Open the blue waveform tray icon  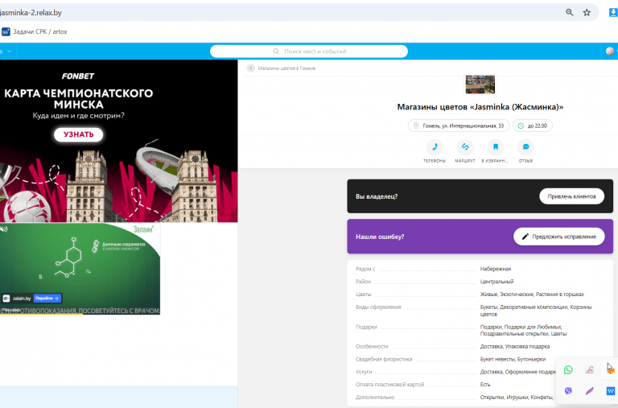coord(611,390)
